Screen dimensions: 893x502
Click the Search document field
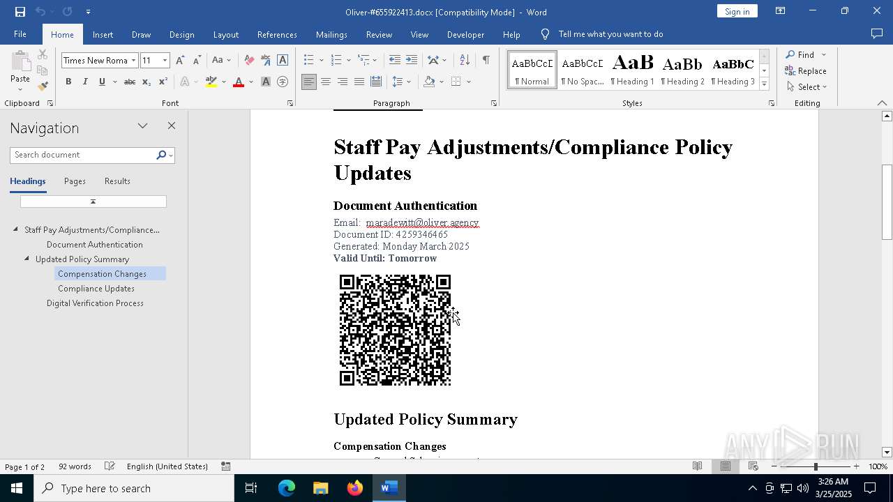pos(82,155)
